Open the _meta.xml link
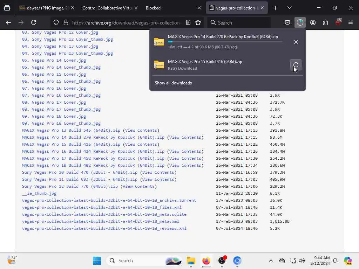The width and height of the screenshot is (359, 269). [x=101, y=221]
